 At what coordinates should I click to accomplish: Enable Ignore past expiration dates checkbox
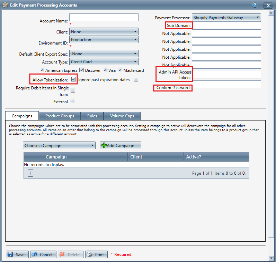pos(136,79)
